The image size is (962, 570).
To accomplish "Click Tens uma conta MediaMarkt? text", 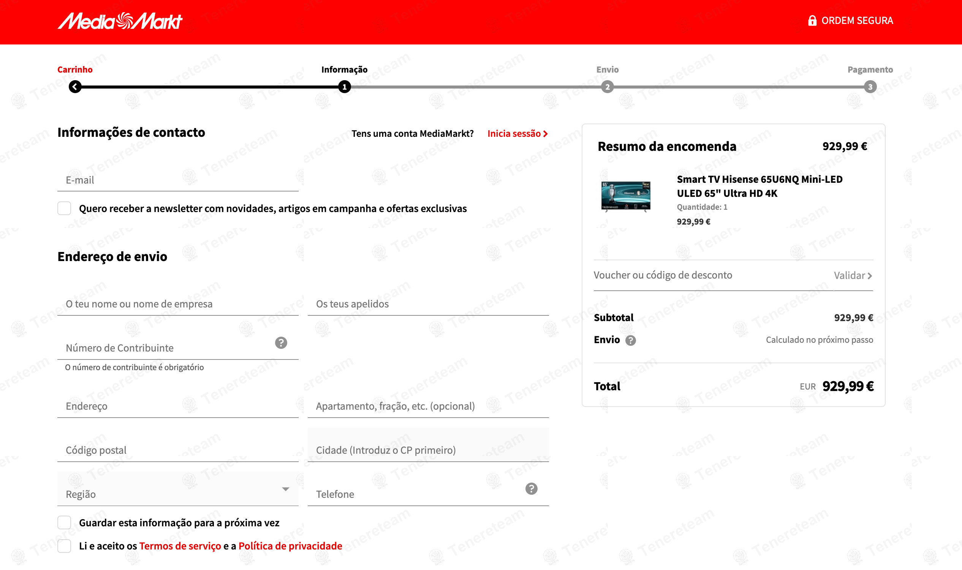I will (412, 133).
